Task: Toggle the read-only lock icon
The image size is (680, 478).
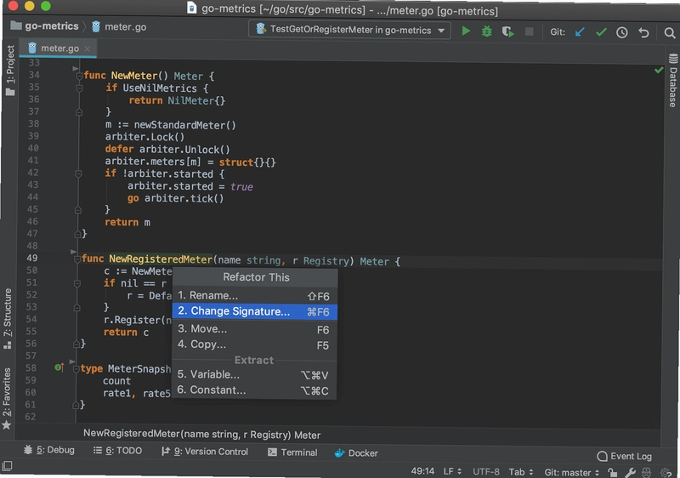Action: point(612,472)
